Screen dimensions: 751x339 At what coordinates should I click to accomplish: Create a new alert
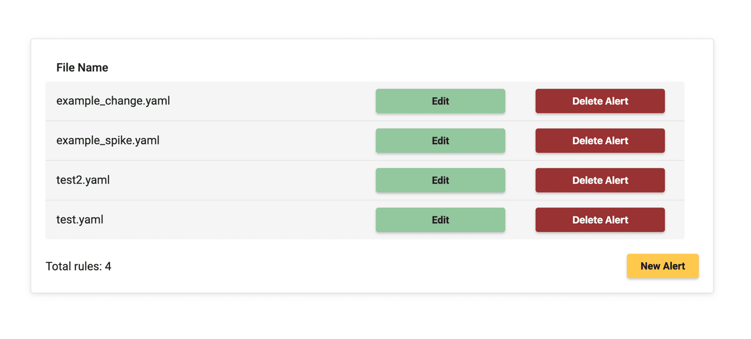pos(662,266)
